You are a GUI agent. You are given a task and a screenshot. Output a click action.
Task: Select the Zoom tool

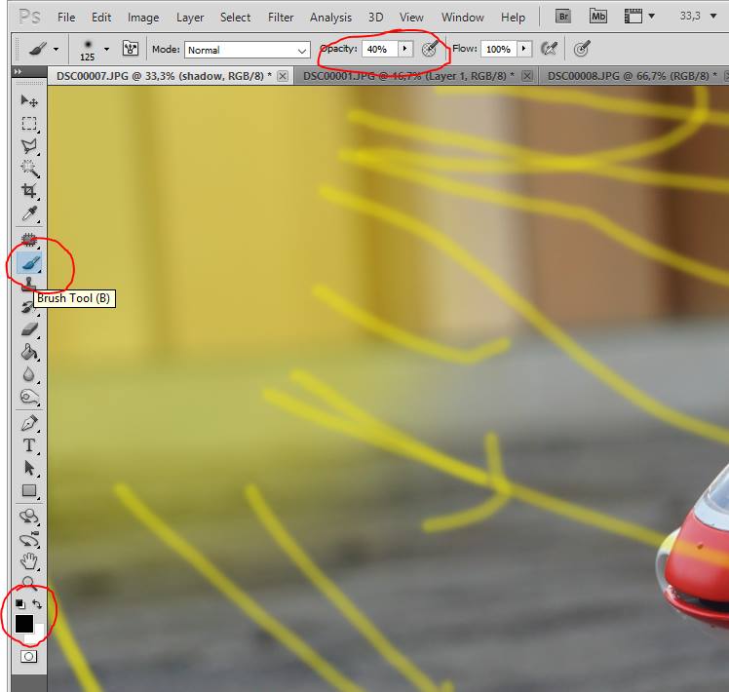[29, 582]
